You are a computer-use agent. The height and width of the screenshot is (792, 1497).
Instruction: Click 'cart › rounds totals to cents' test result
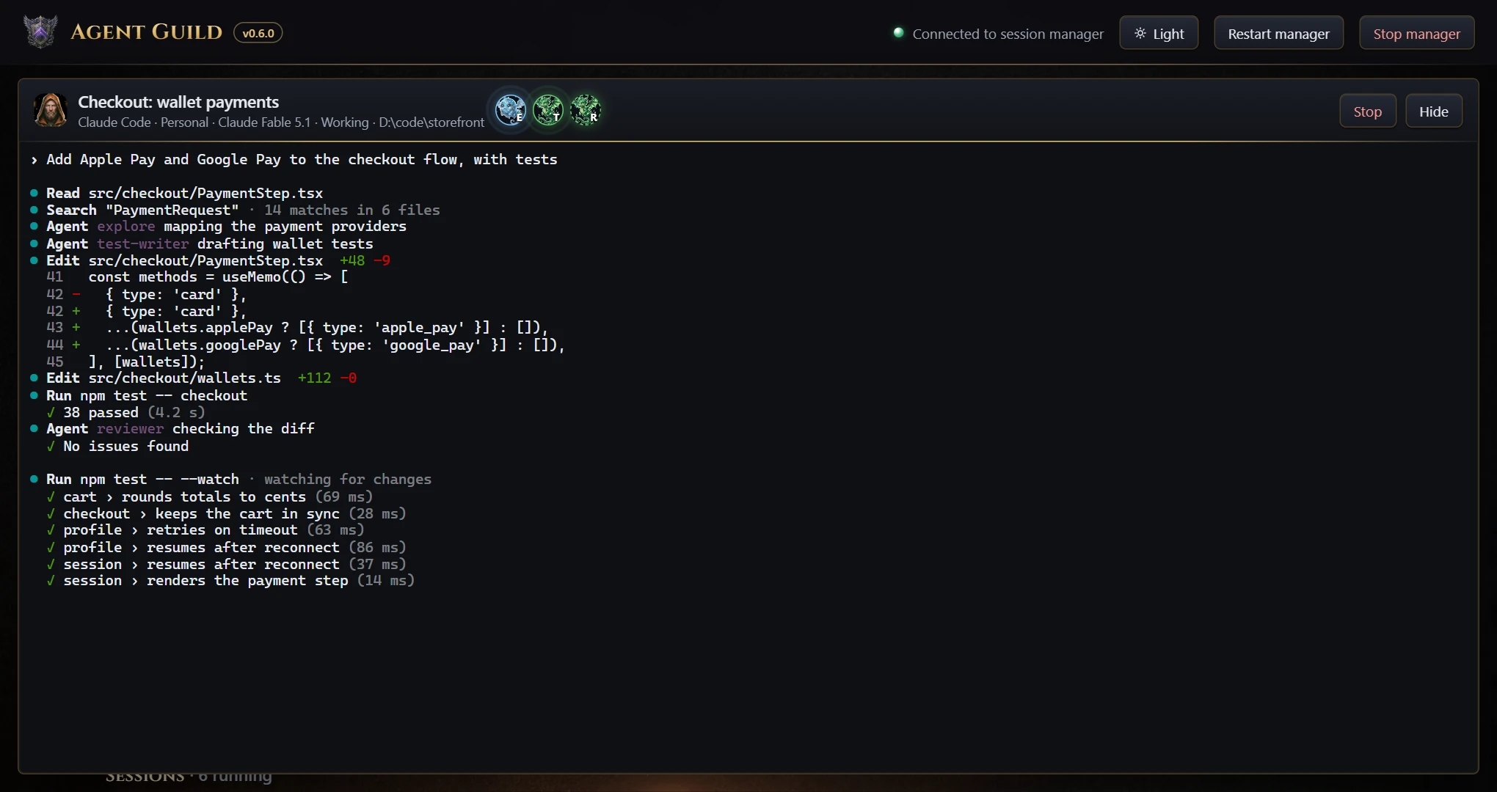[x=209, y=496]
